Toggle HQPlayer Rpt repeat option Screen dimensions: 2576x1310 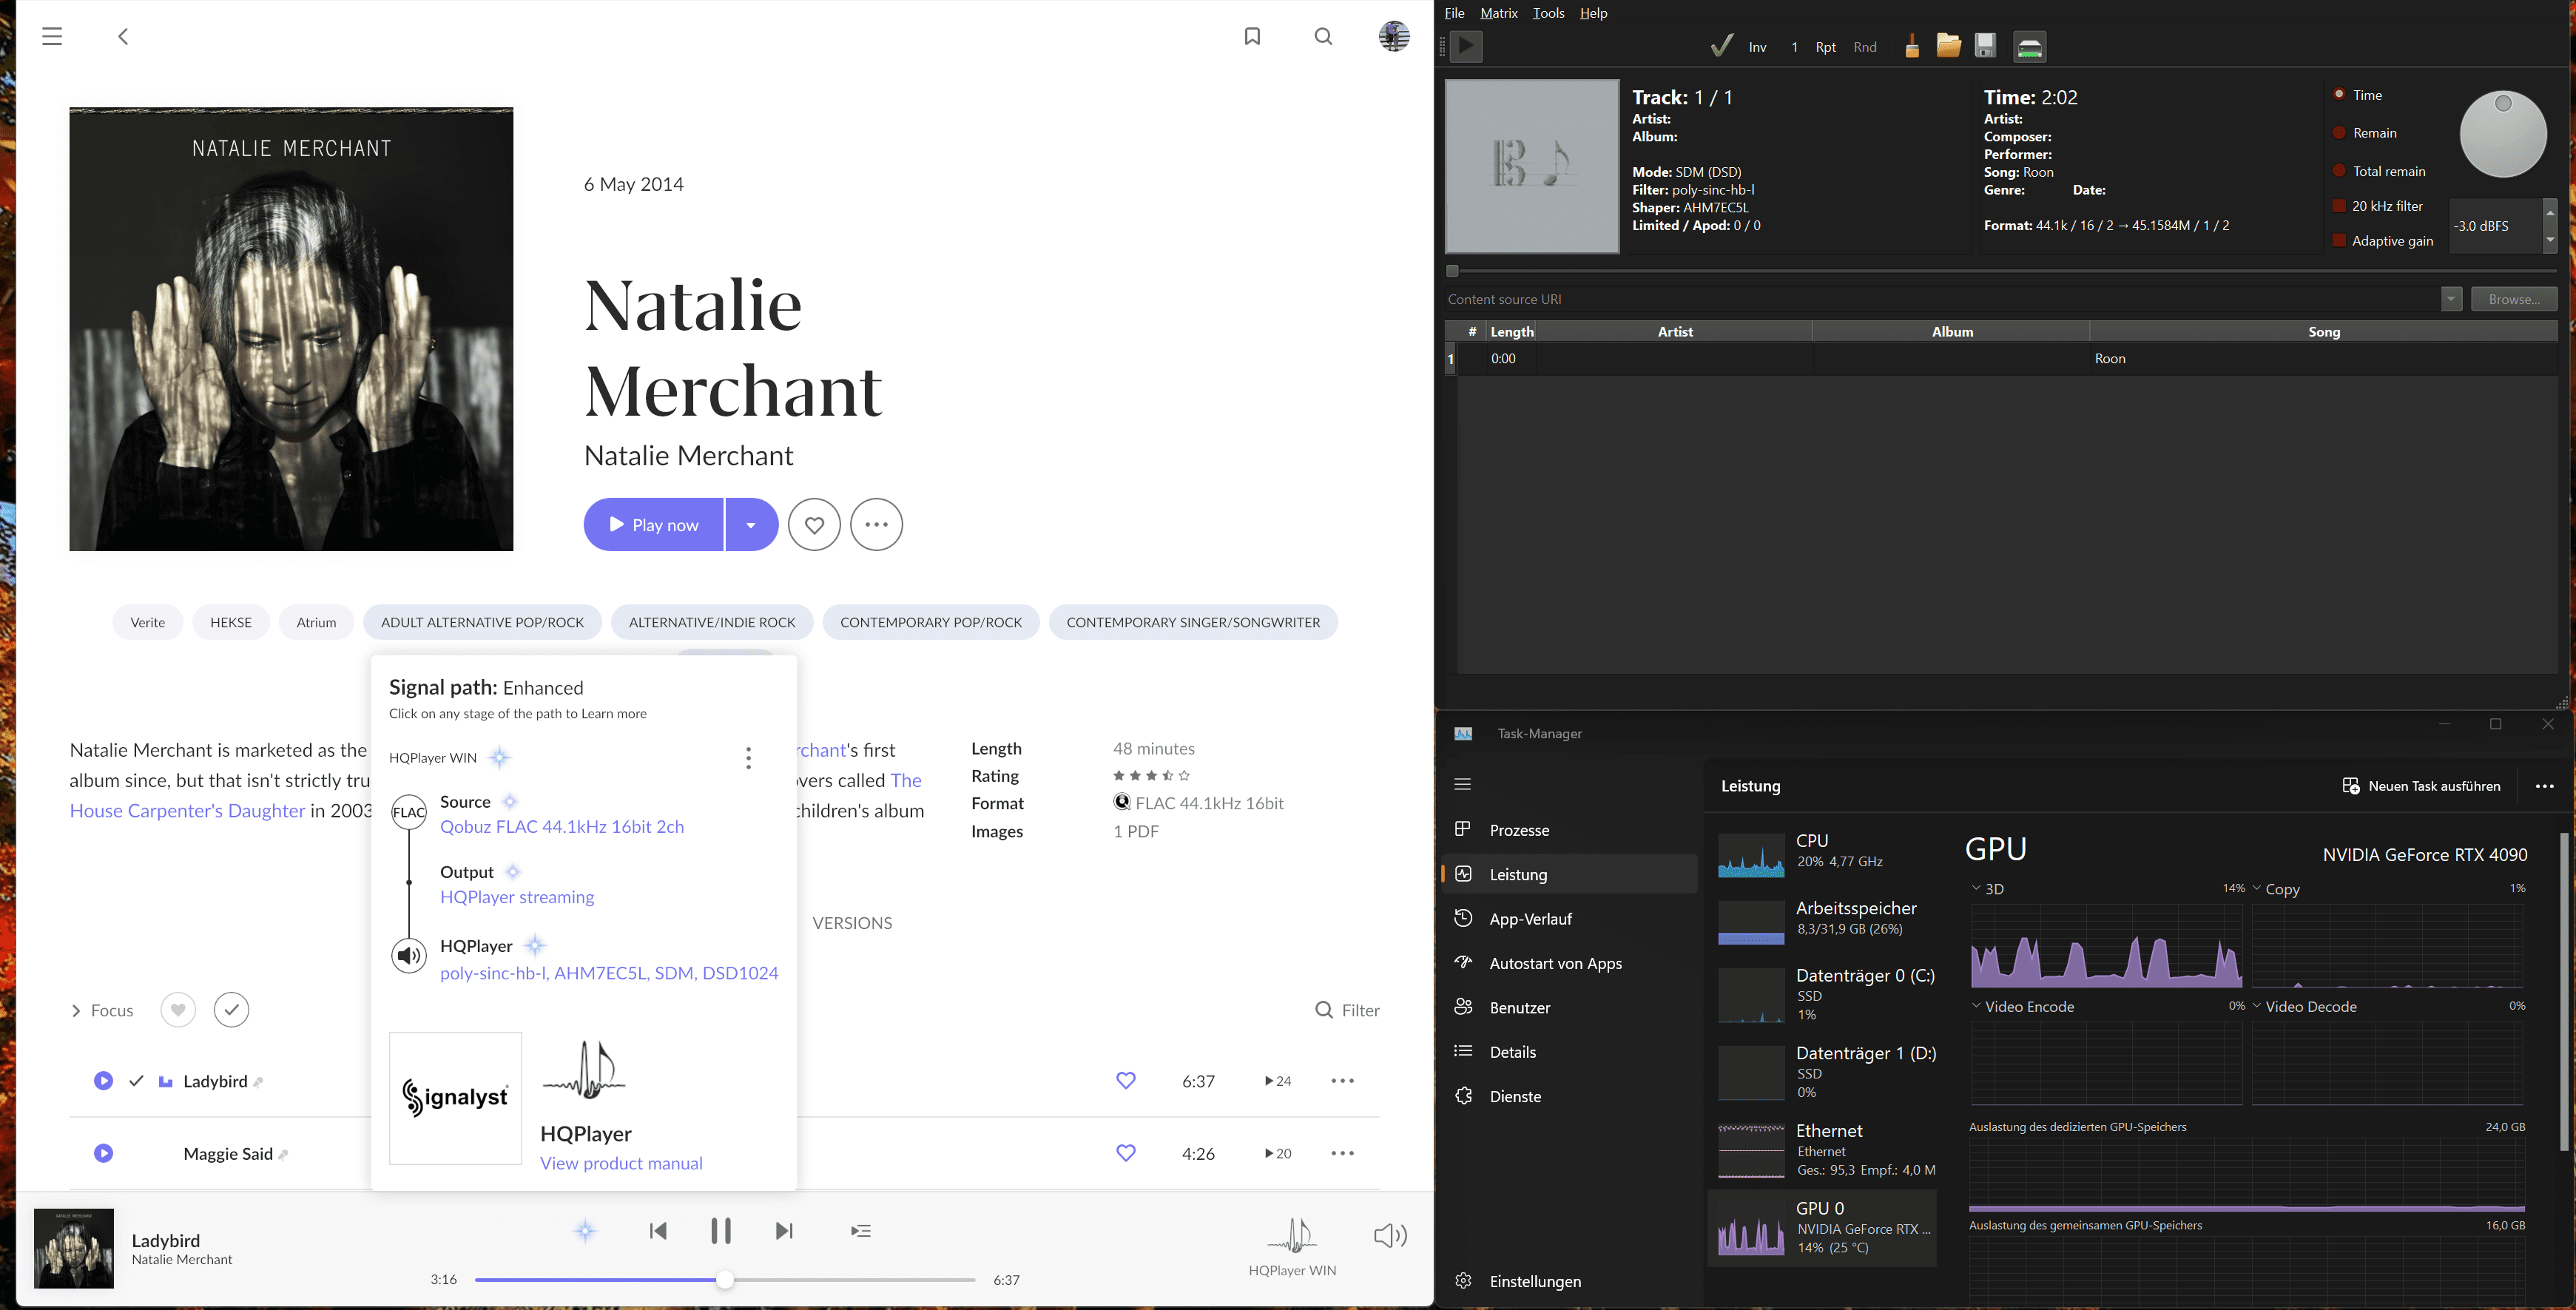pos(1825,47)
